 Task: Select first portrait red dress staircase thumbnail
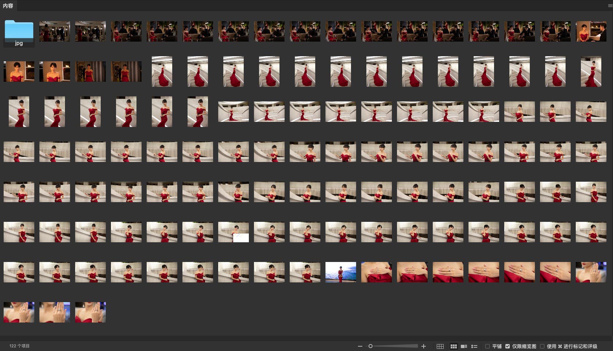(162, 72)
